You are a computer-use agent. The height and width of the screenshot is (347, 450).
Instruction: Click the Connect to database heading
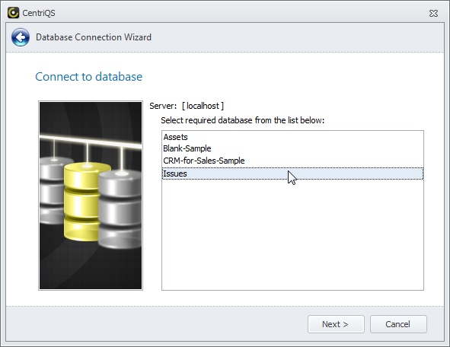[x=88, y=77]
